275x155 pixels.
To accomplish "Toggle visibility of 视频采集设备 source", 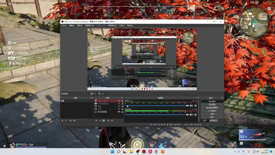I will click(x=119, y=104).
